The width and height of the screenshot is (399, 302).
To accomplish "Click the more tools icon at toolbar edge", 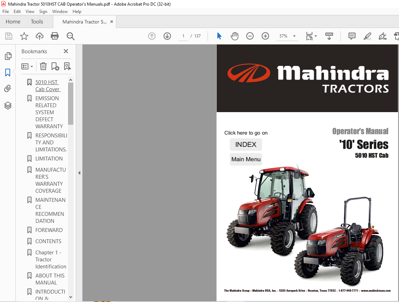I will 397,36.
